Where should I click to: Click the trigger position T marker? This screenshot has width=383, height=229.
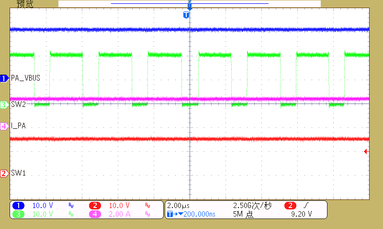[186, 15]
